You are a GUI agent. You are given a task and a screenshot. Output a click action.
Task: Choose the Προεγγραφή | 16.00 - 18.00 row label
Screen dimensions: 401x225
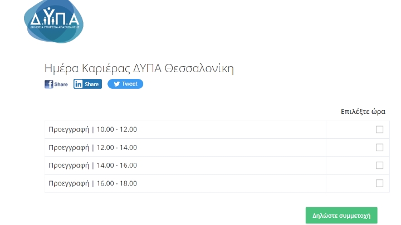pos(92,183)
